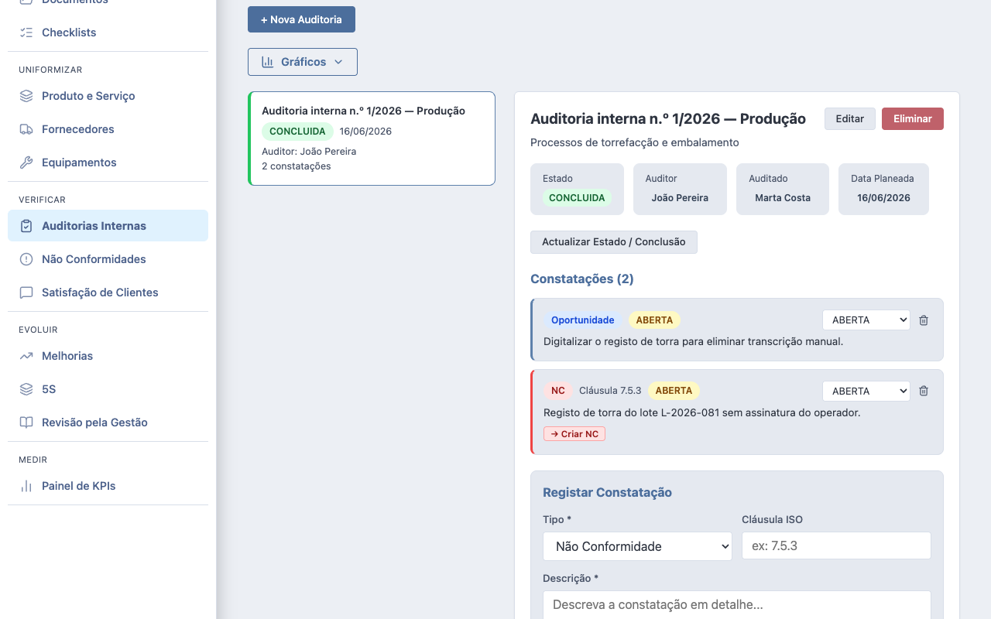Click the Revisão pela Gestão book icon
This screenshot has height=619, width=991.
[x=26, y=422]
